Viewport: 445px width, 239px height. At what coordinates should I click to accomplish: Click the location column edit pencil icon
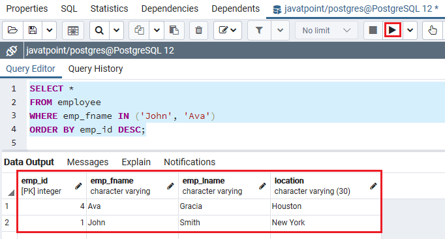(373, 186)
